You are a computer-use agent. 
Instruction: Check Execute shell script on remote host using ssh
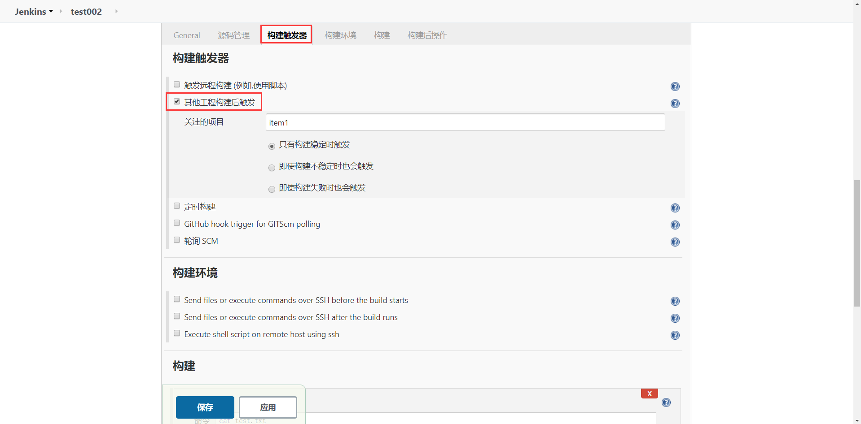tap(177, 333)
